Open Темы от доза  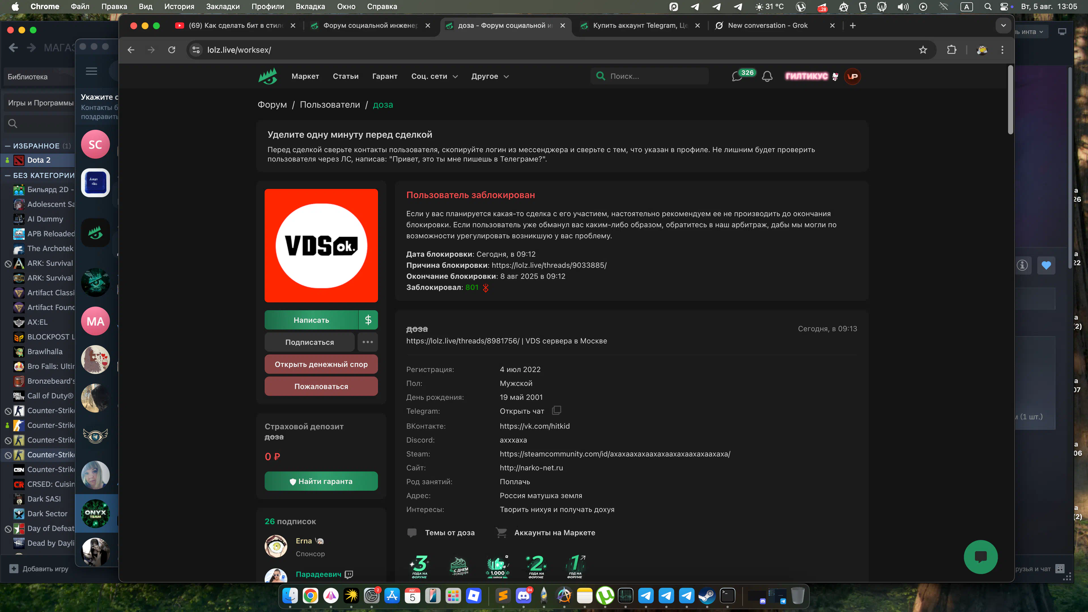point(449,533)
